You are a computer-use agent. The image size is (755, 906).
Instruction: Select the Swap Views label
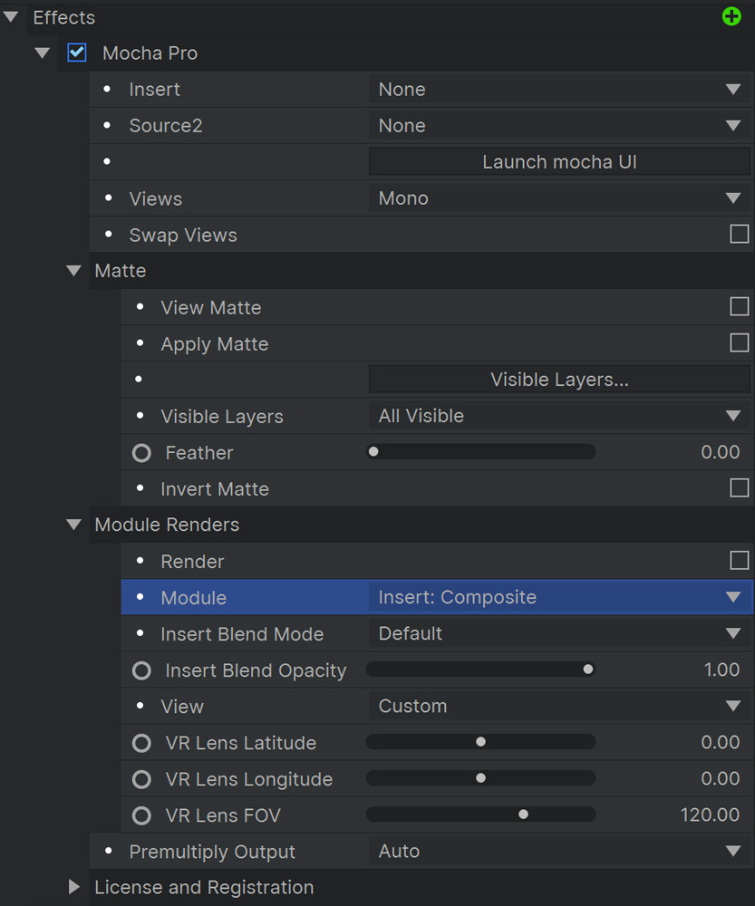[183, 236]
